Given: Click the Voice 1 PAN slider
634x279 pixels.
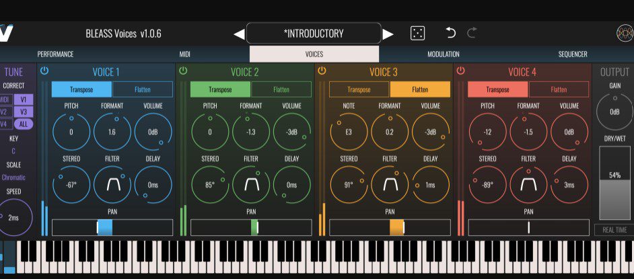Looking at the screenshot, I should [x=112, y=227].
